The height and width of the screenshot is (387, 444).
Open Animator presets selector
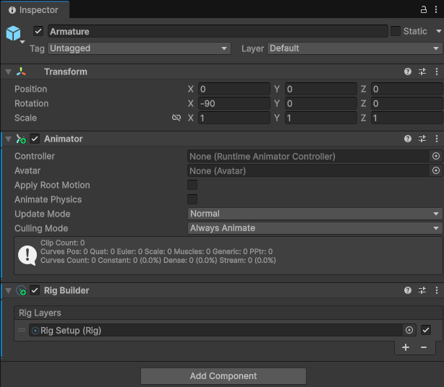pos(422,139)
